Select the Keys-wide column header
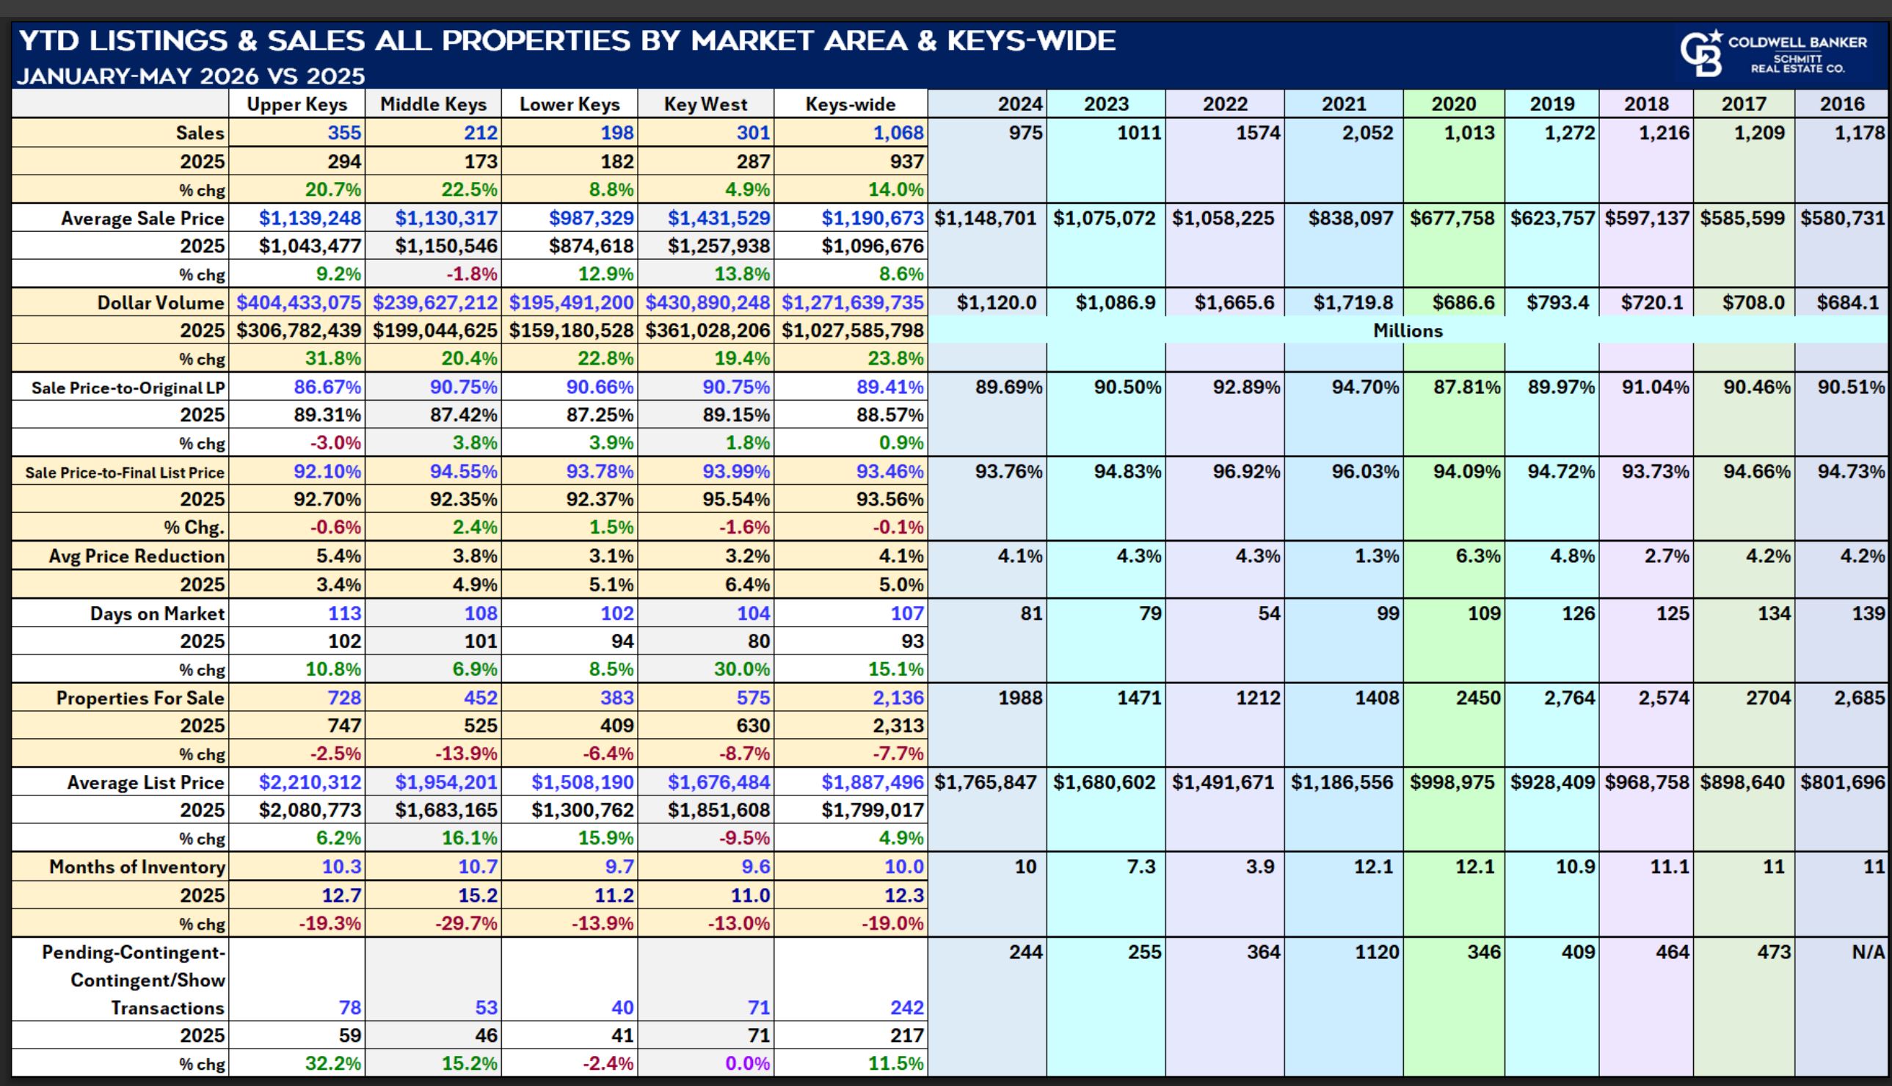1892x1086 pixels. [x=850, y=104]
